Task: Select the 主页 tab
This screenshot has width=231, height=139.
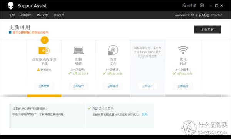Action: [12, 15]
